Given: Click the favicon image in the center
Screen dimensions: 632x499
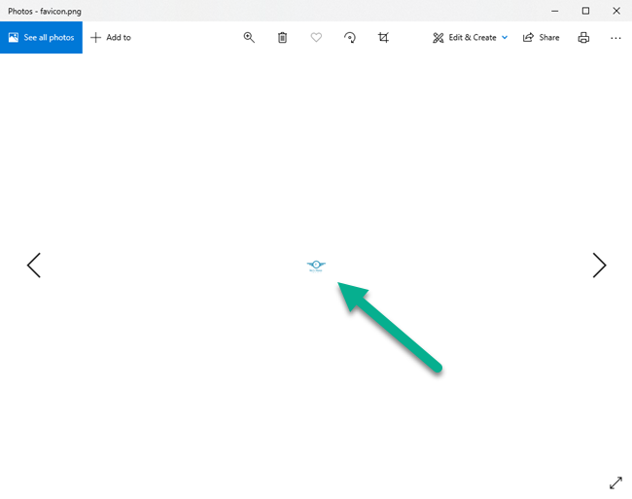Looking at the screenshot, I should (316, 266).
